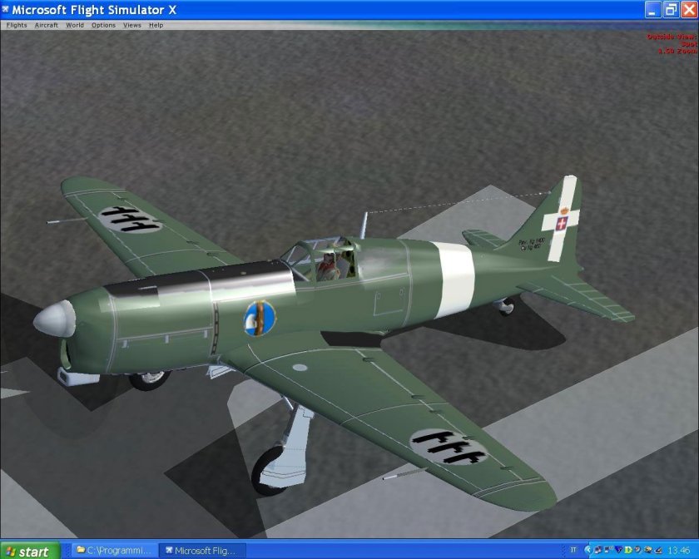Screen dimensions: 699x559
Task: Click the World menu
Action: [x=75, y=25]
